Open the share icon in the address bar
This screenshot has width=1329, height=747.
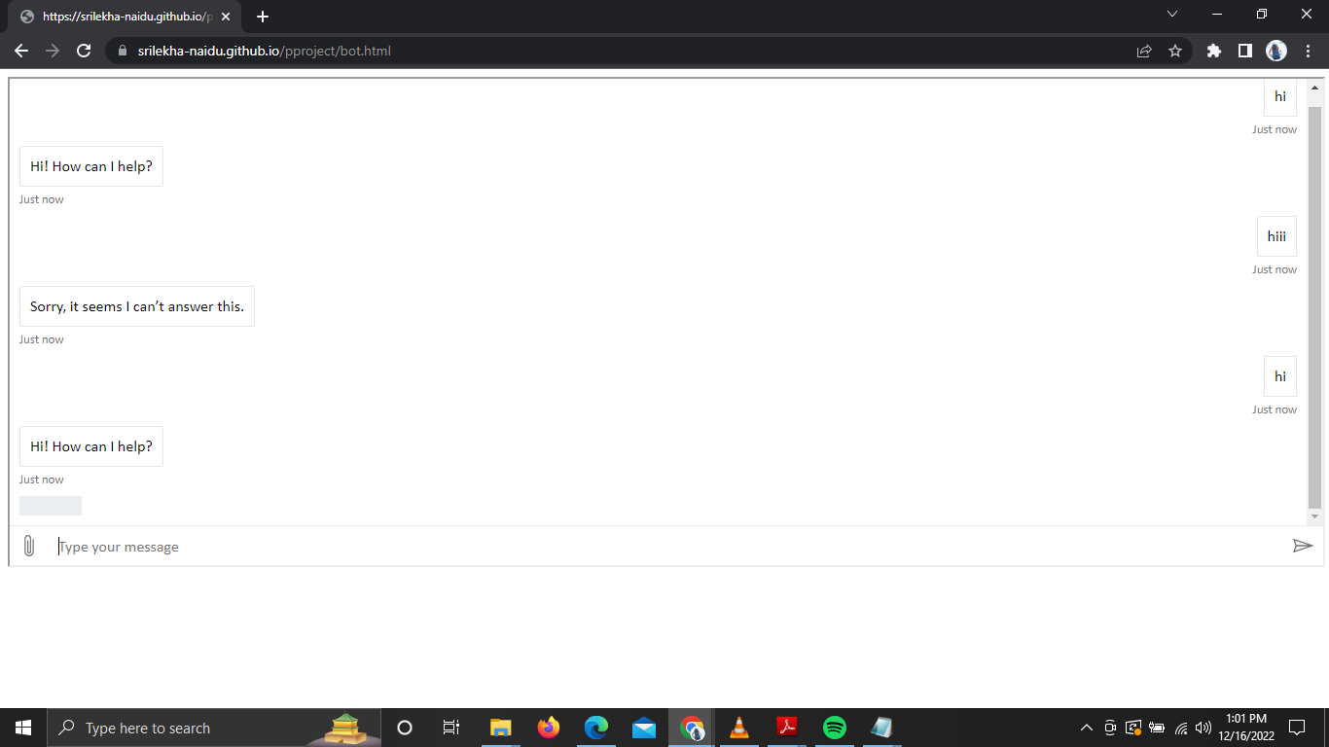[x=1143, y=50]
